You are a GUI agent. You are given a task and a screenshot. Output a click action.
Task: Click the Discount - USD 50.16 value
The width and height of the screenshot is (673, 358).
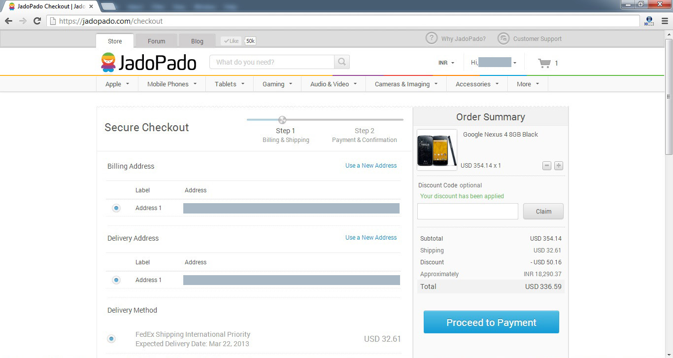(x=546, y=262)
